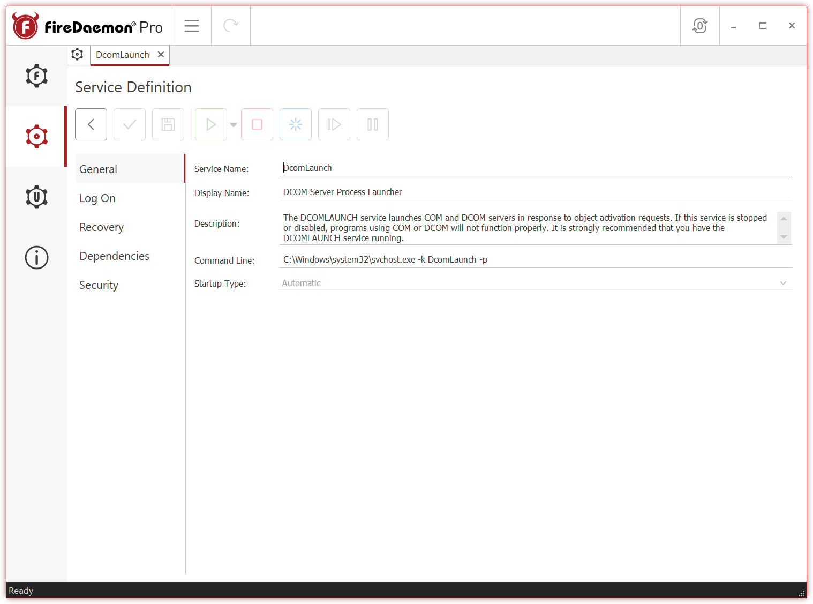Open the Startup Type dropdown
This screenshot has width=813, height=604.
536,283
